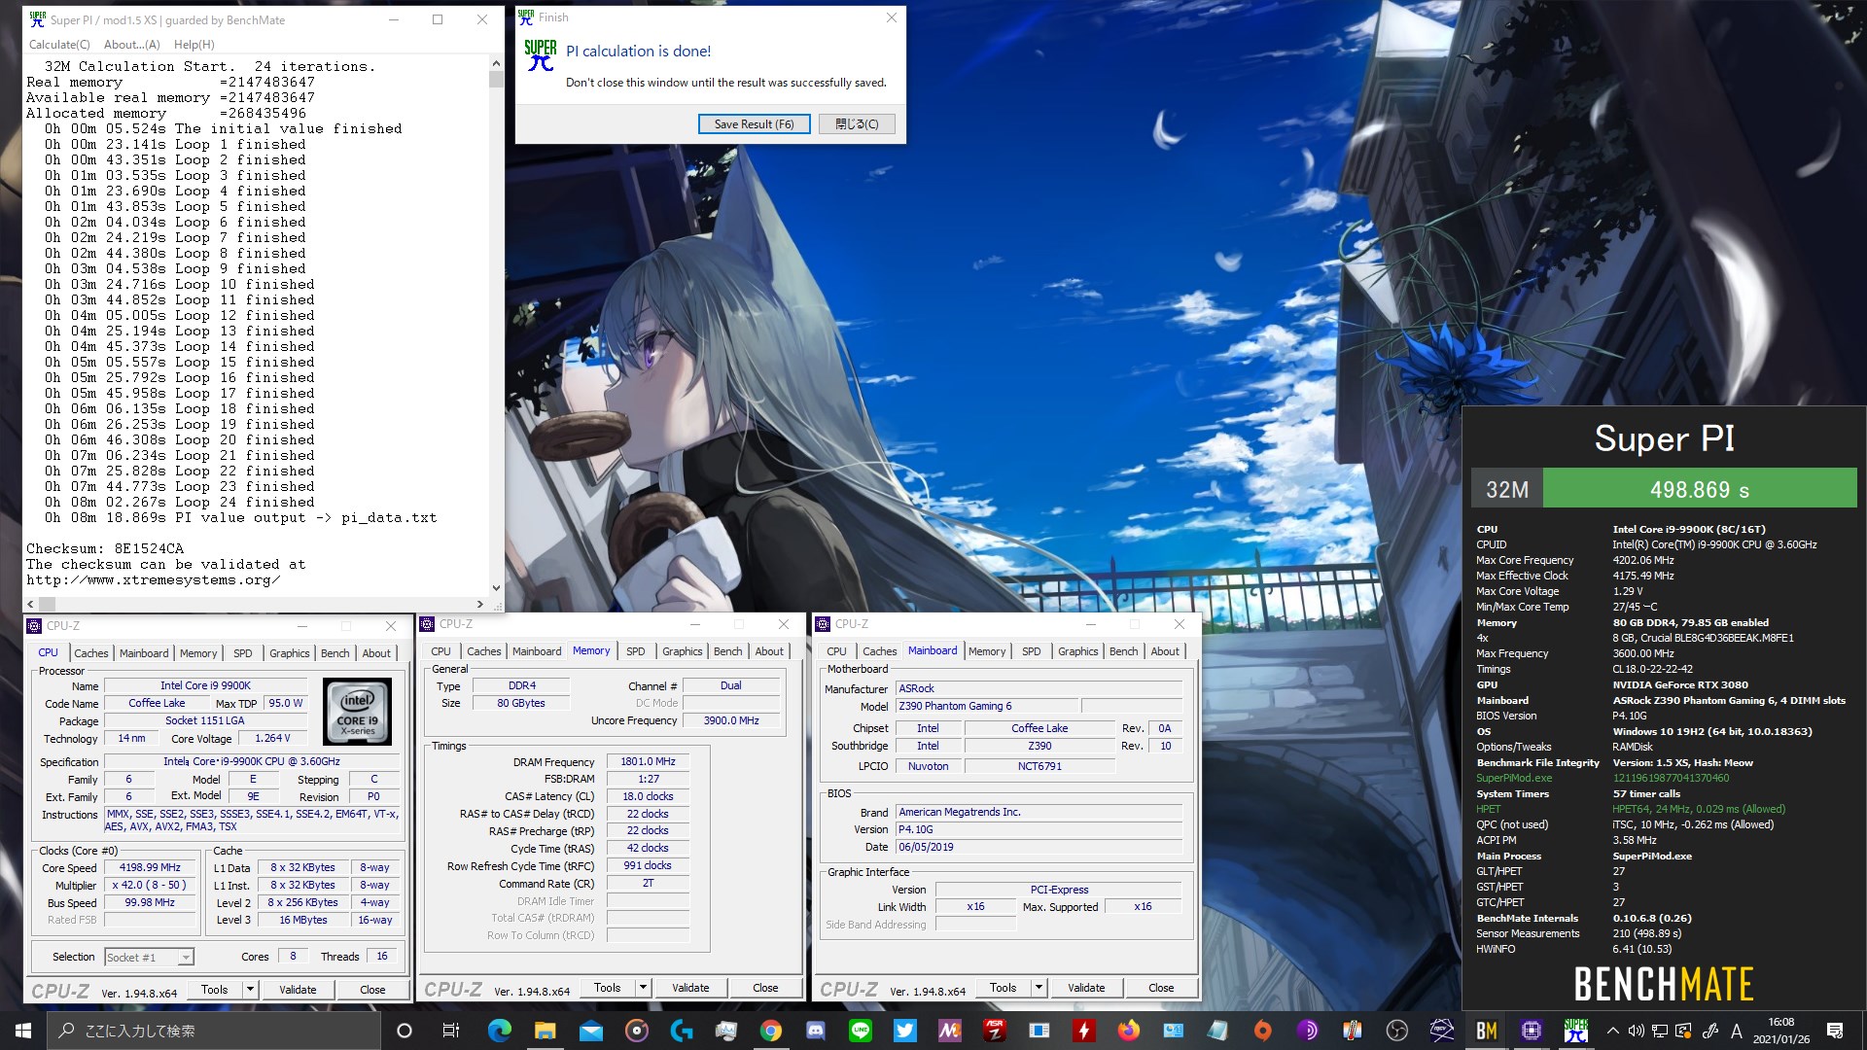Viewport: 1867px width, 1050px height.
Task: Click BenchMate 32M result 498.869 s bar
Action: coord(1699,490)
